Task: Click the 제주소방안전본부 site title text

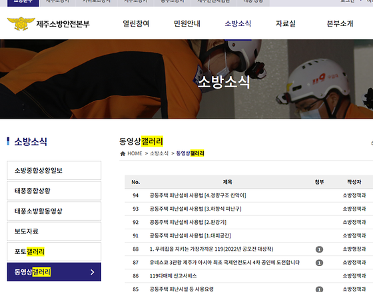Action: (x=63, y=24)
